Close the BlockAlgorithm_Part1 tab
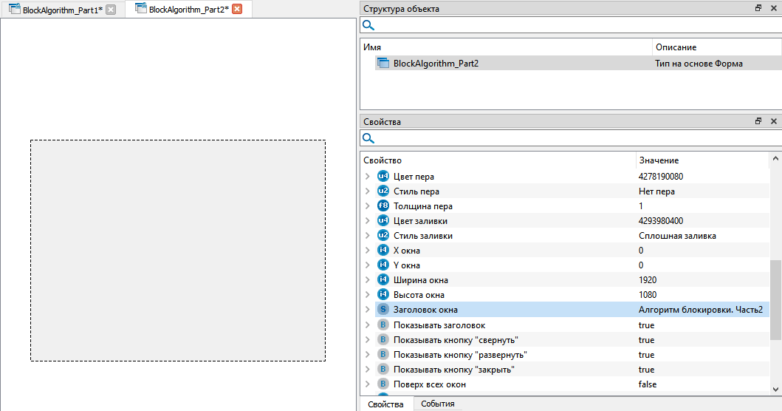The image size is (782, 411). pyautogui.click(x=111, y=10)
